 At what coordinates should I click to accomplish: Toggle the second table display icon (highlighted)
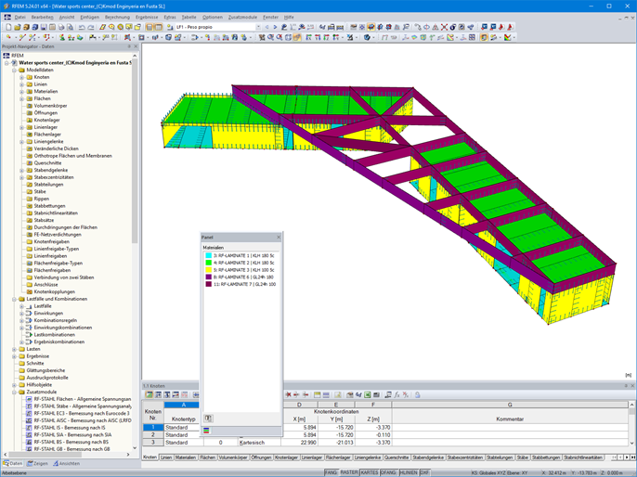158,27
